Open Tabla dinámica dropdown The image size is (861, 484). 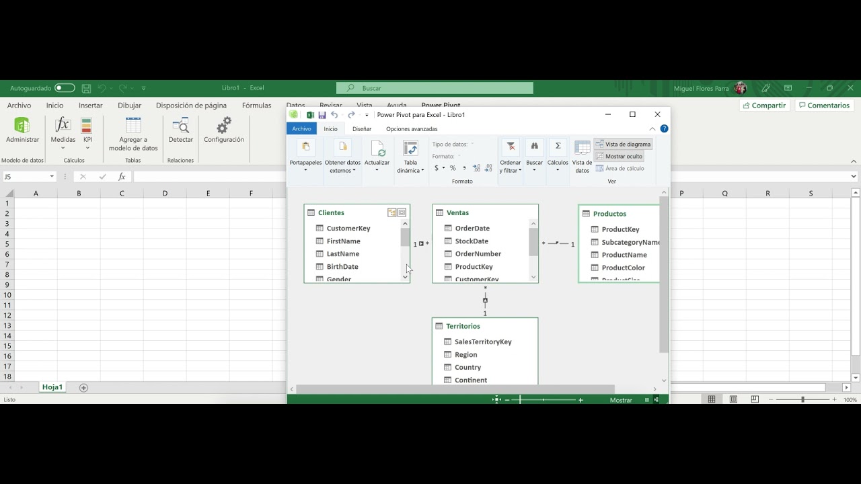(x=410, y=156)
